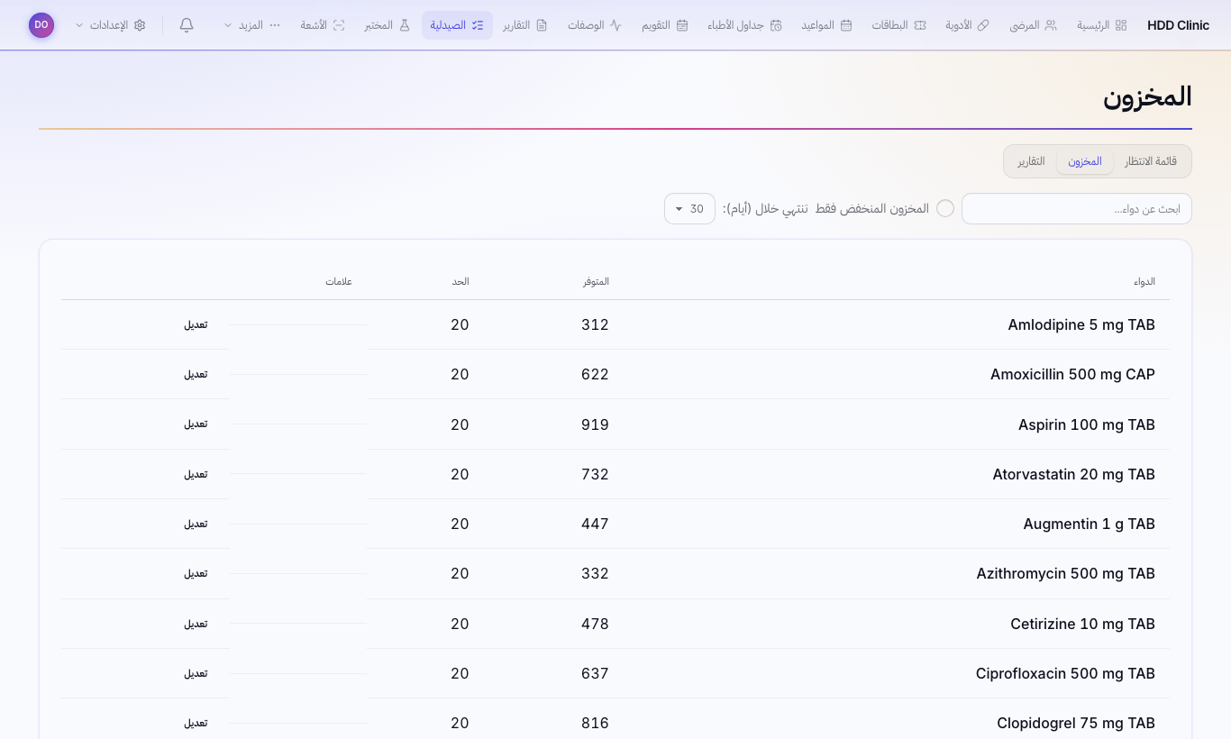Toggle المخزون المنخفض فقط low stock filter

tap(945, 208)
